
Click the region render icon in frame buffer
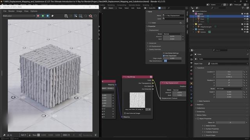[81, 16]
